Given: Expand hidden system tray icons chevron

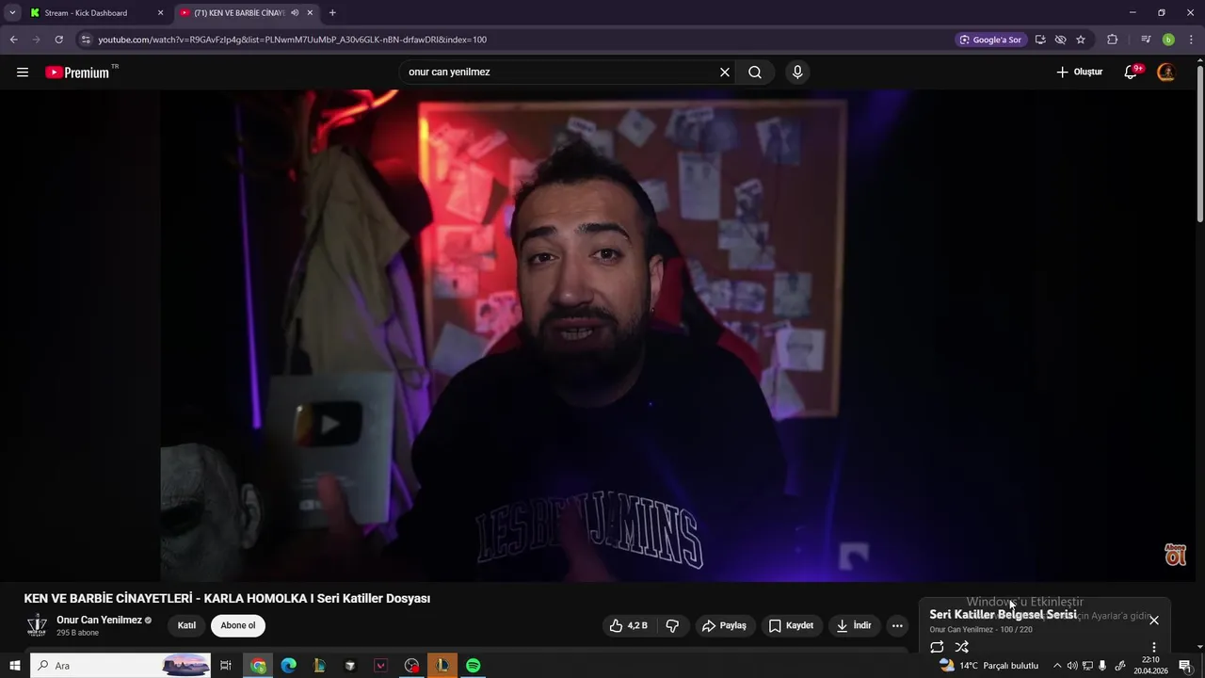Looking at the screenshot, I should 1056,666.
